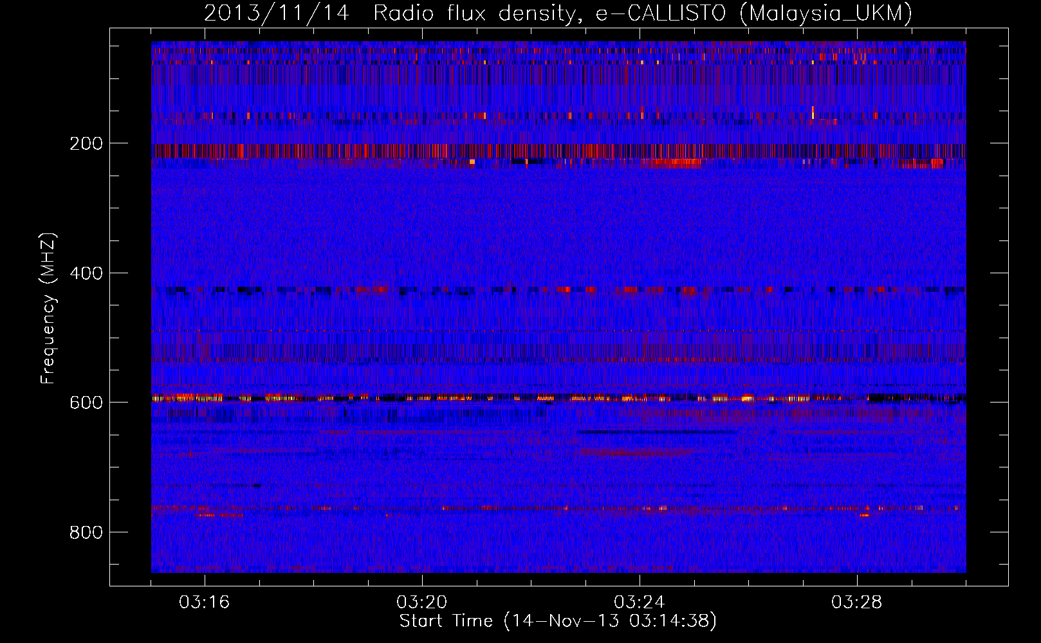The height and width of the screenshot is (643, 1041).
Task: Click the 03:16 time tick label
Action: 205,602
